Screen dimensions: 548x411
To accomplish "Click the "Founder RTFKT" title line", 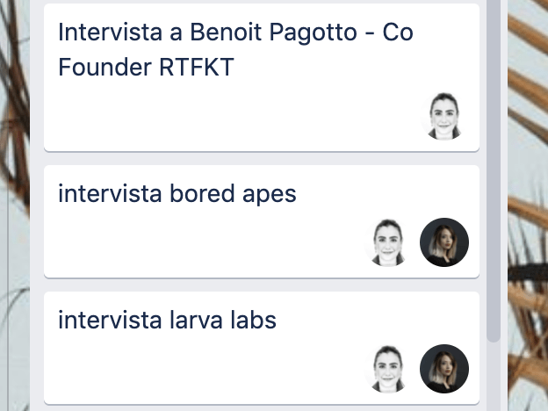I will pos(146,67).
